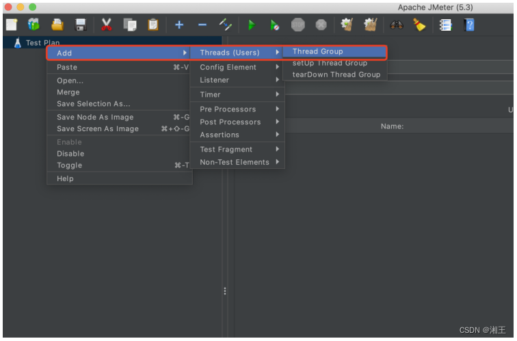Expand the Post Processors submenu
The width and height of the screenshot is (517, 341).
click(x=237, y=122)
